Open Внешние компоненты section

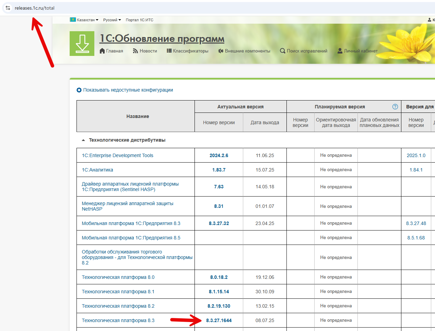[x=244, y=51]
